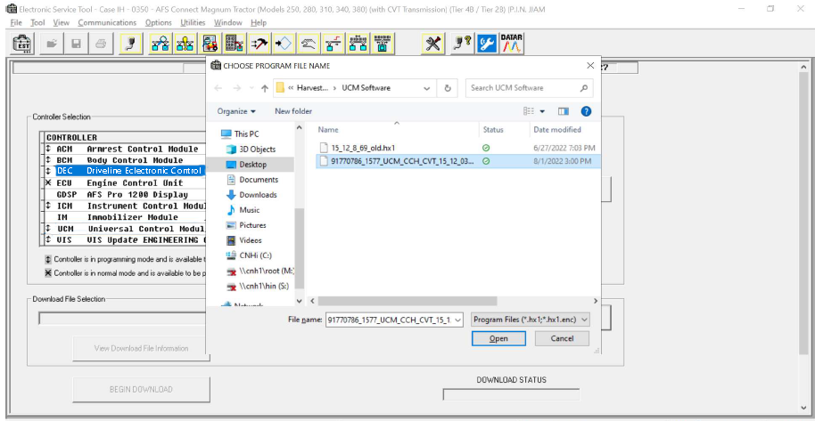This screenshot has width=815, height=421.
Task: Click the EST briefcase toolbar icon
Action: click(22, 44)
